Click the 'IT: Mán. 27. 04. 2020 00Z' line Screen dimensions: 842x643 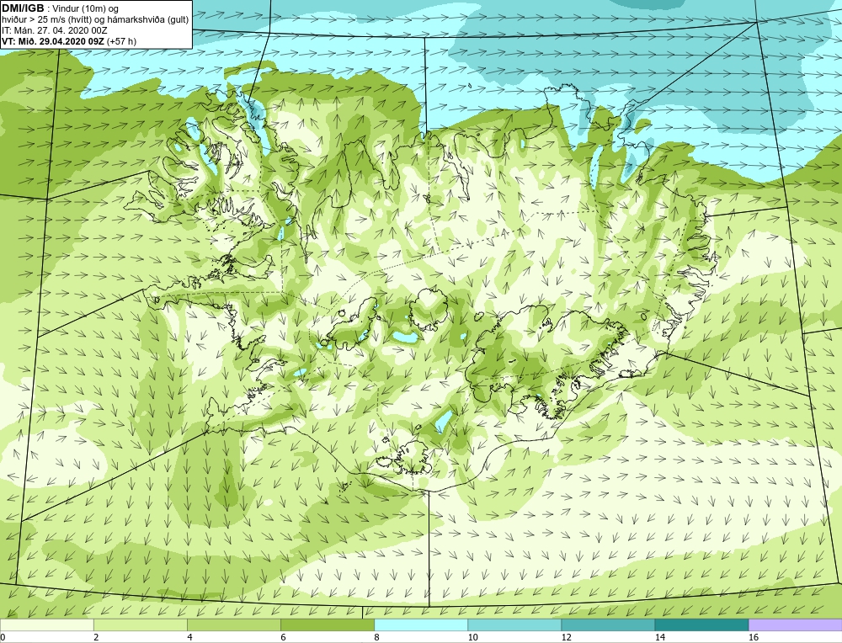(x=54, y=30)
